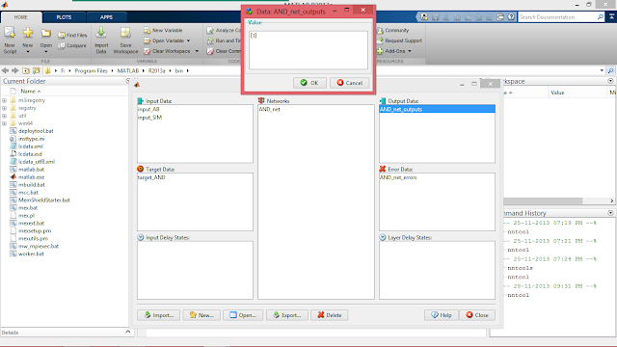Select input_AB in Input Data
Image resolution: width=617 pixels, height=347 pixels.
(x=148, y=109)
